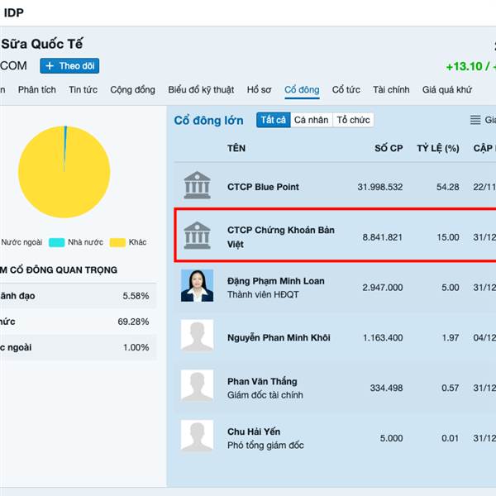Screen dimensions: 496x496
Task: Click the Nhà nước legend color swatch
Action: pos(56,242)
